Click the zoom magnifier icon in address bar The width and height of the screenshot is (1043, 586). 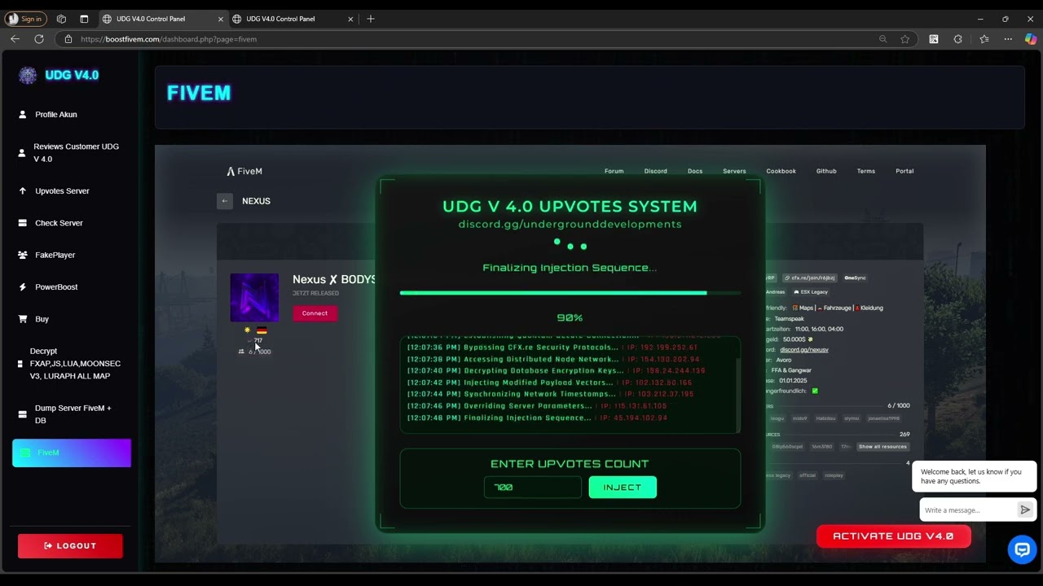pyautogui.click(x=882, y=39)
